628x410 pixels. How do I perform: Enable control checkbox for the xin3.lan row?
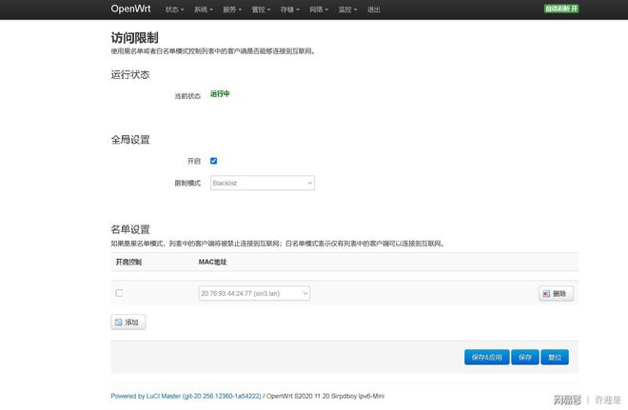point(119,293)
